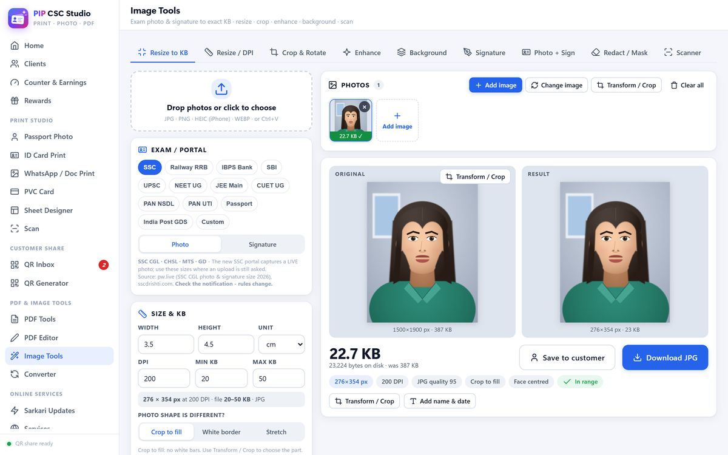728x455 pixels.
Task: Open the Unit dropdown showing cm
Action: click(x=281, y=344)
